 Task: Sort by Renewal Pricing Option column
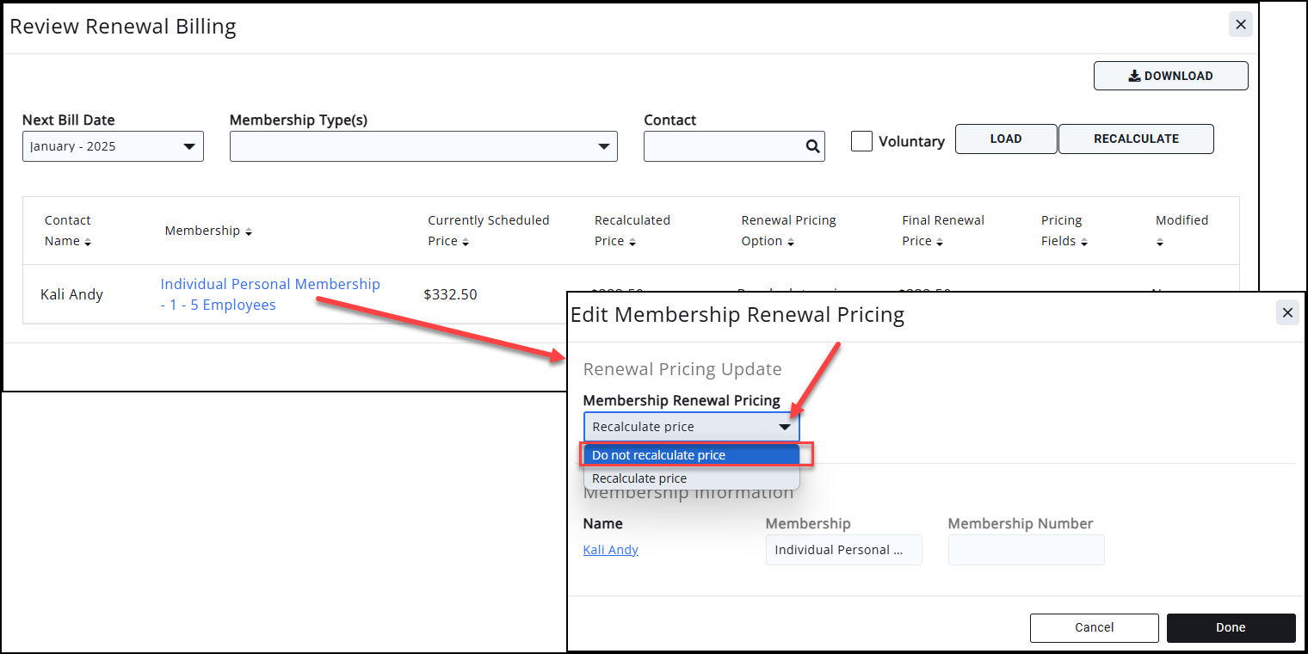click(790, 243)
